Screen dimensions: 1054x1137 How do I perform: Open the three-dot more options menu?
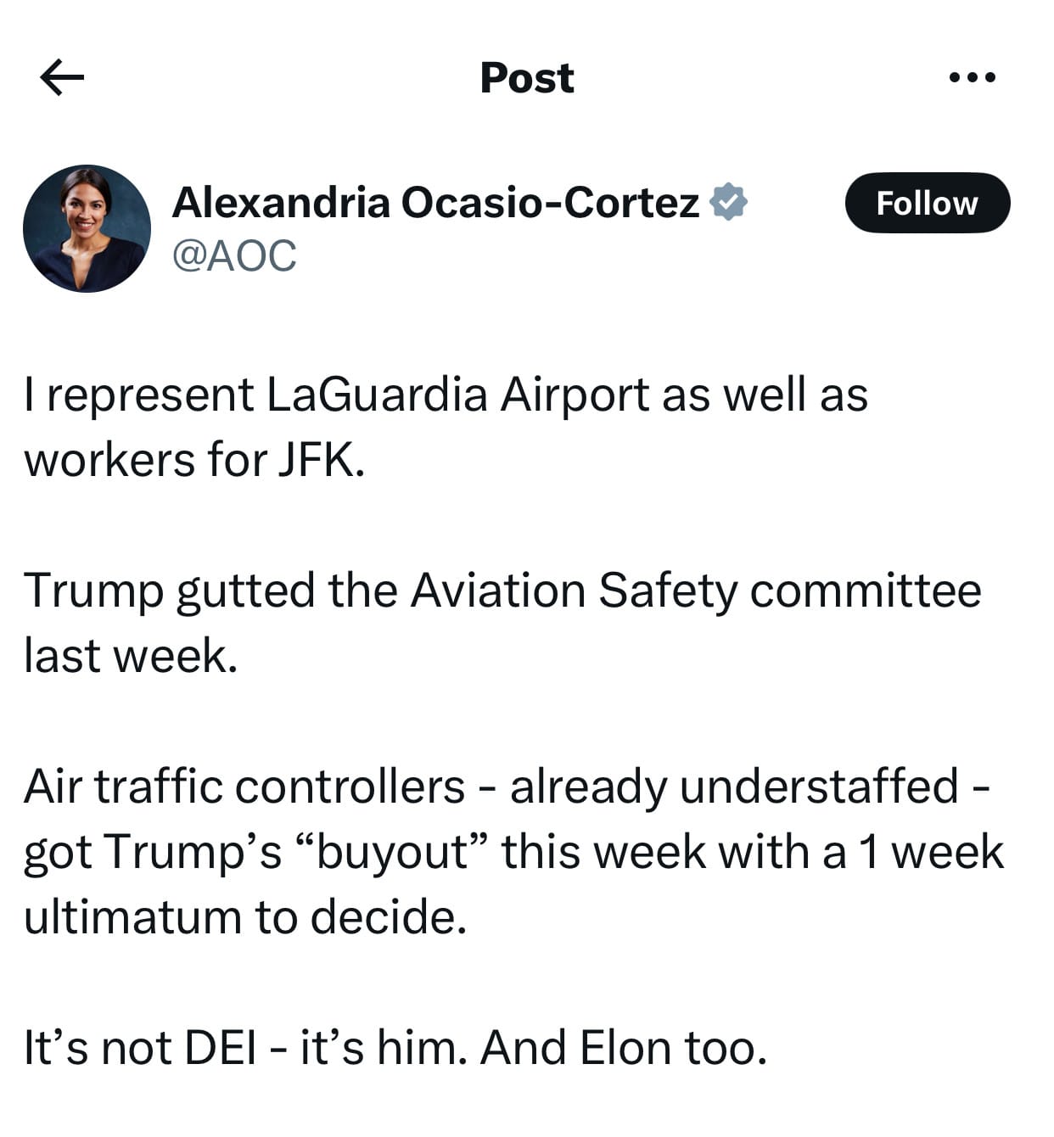click(x=973, y=77)
